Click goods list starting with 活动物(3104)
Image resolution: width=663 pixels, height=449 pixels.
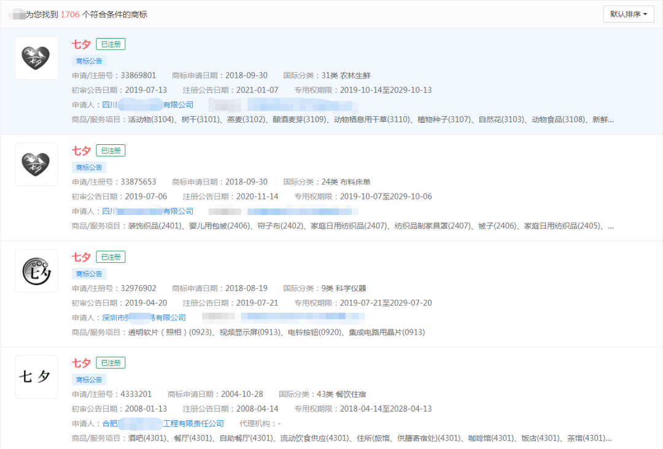click(x=371, y=119)
